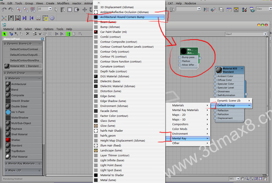The height and width of the screenshot is (183, 272).
Task: Choose Car Paint Shader (mi) entry
Action: [x=129, y=32]
